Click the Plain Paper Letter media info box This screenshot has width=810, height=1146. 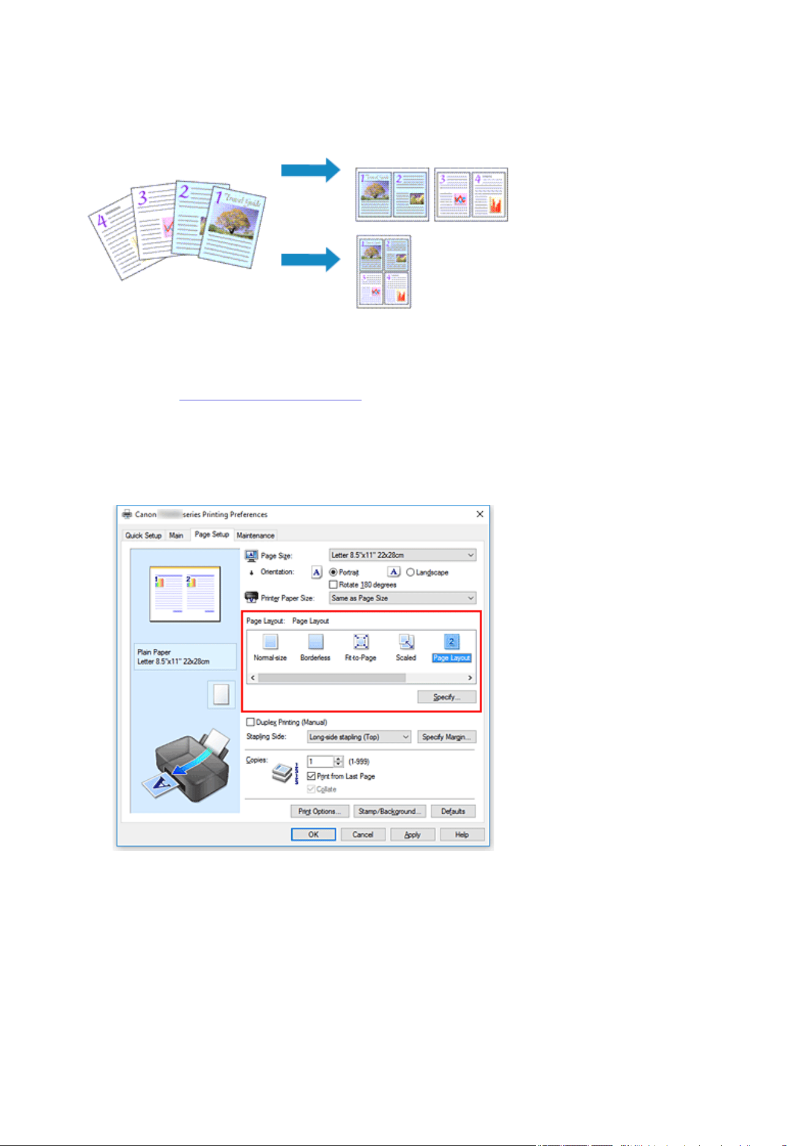[185, 657]
